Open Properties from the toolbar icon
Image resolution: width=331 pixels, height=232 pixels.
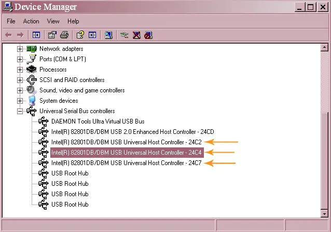click(x=52, y=35)
